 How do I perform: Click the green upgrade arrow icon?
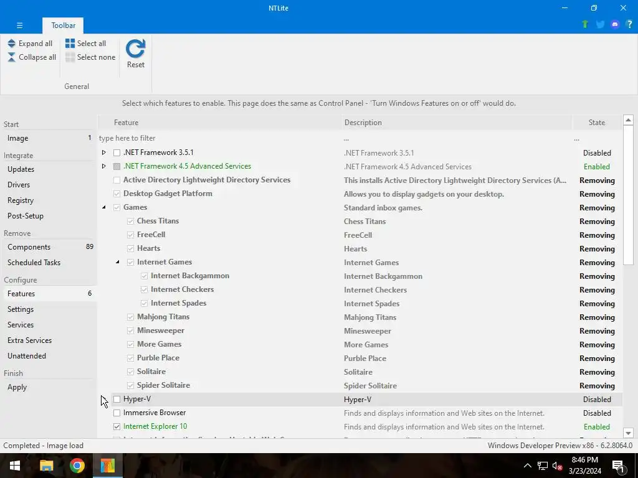[x=585, y=24]
